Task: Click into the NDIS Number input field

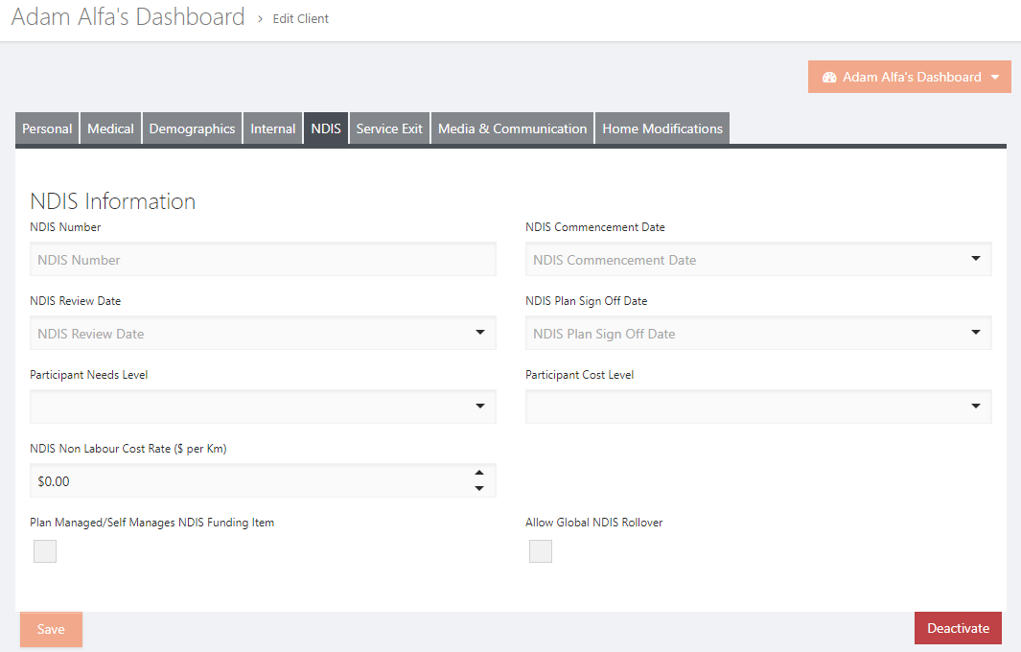Action: (x=263, y=259)
